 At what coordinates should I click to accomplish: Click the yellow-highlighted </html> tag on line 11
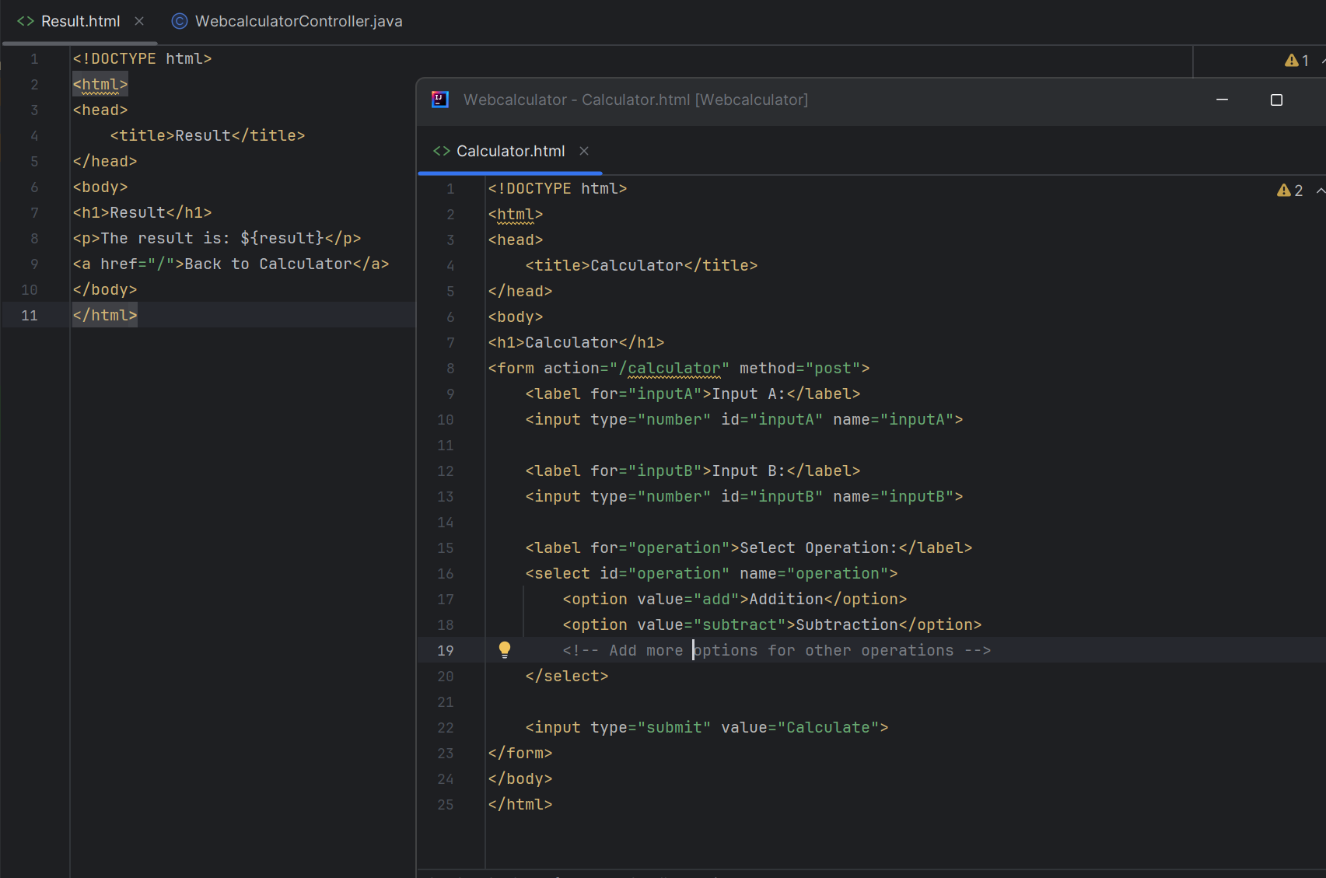coord(104,315)
